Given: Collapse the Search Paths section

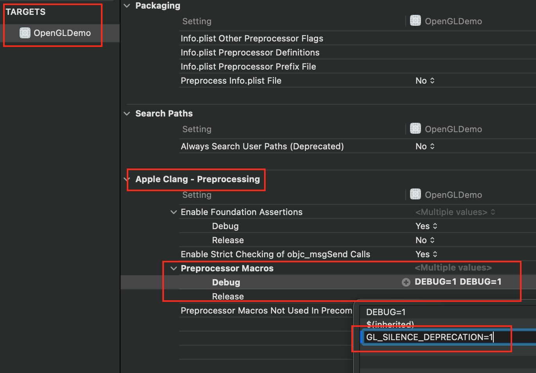Looking at the screenshot, I should point(127,114).
